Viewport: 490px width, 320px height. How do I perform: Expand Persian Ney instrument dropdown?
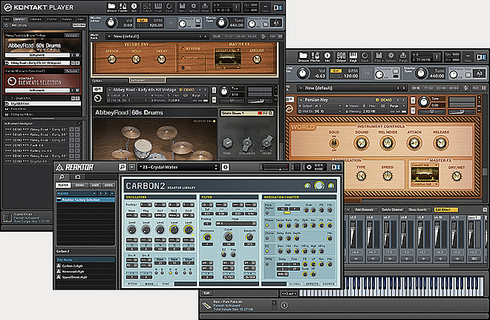pos(301,100)
